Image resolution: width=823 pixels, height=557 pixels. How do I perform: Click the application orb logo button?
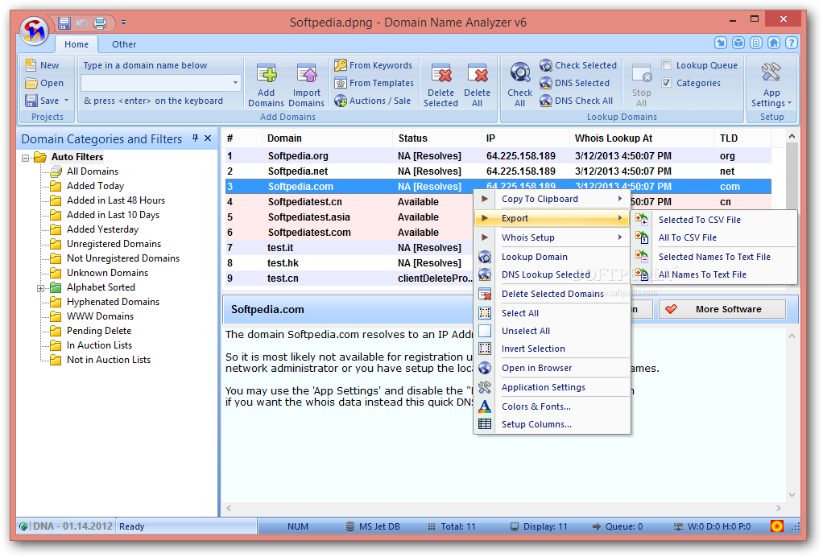point(35,31)
